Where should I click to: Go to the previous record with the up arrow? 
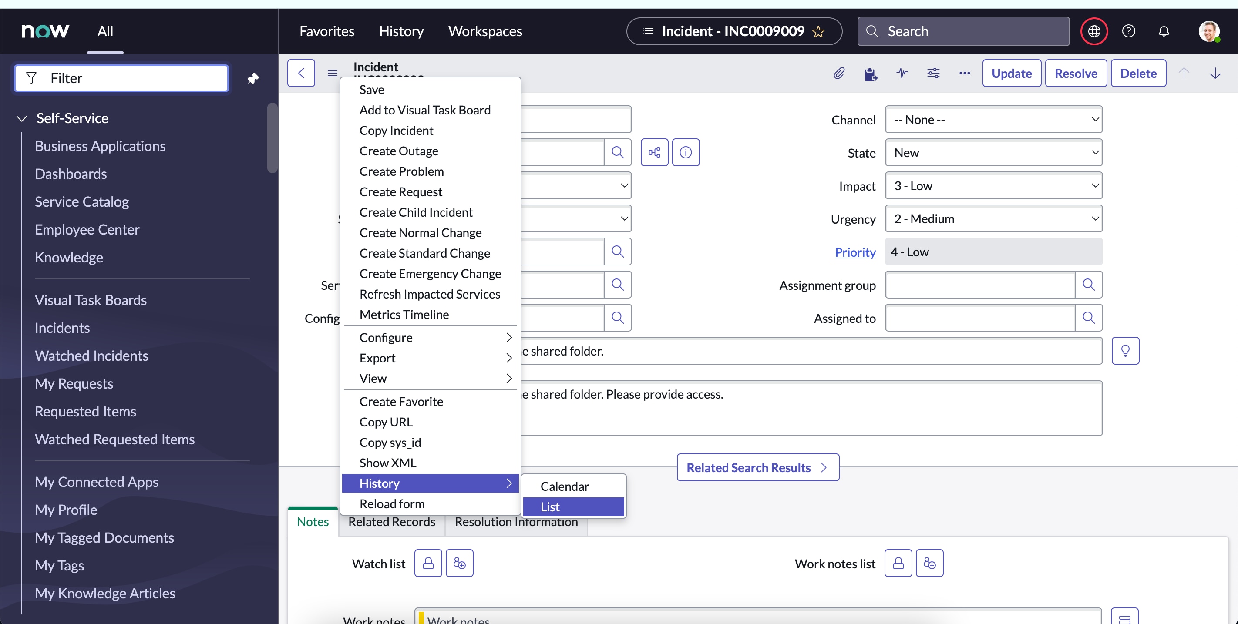[1184, 73]
